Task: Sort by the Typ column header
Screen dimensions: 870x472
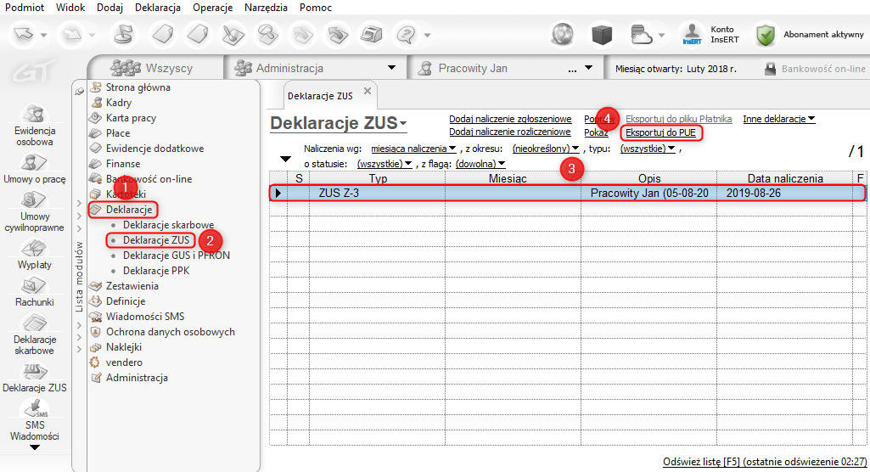Action: click(378, 178)
